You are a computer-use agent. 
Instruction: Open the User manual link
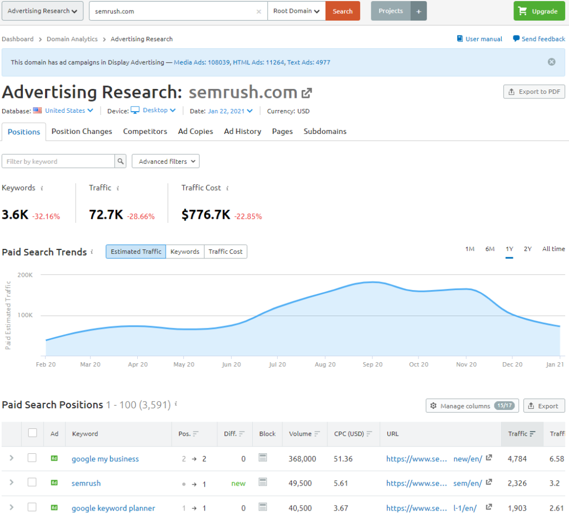480,39
